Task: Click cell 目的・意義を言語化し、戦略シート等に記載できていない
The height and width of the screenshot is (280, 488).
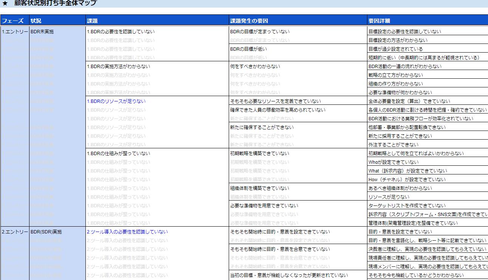Action: pos(428,241)
